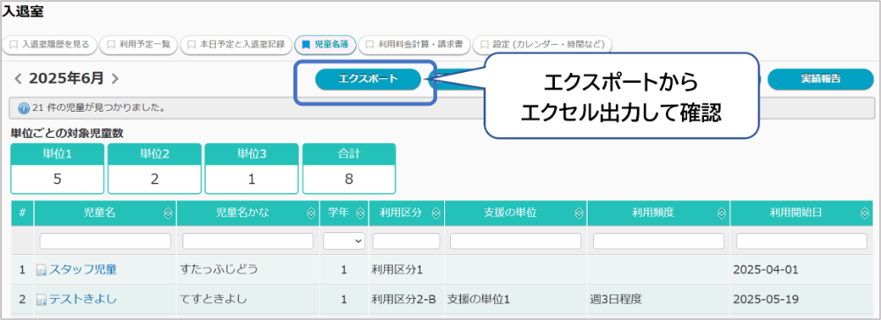Open the 学年 filter dropdown

pyautogui.click(x=344, y=241)
